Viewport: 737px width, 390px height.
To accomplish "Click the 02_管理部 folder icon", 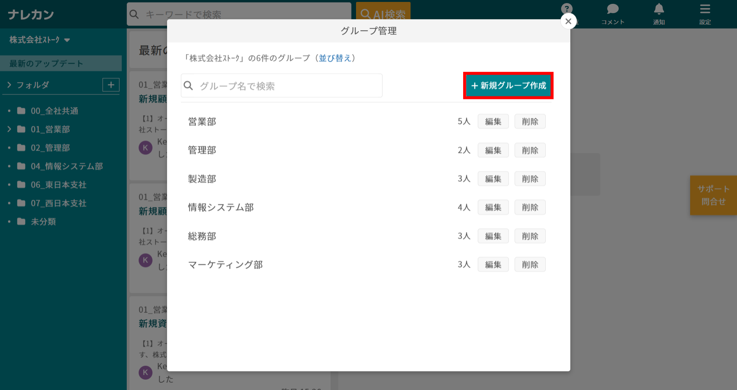I will (21, 148).
